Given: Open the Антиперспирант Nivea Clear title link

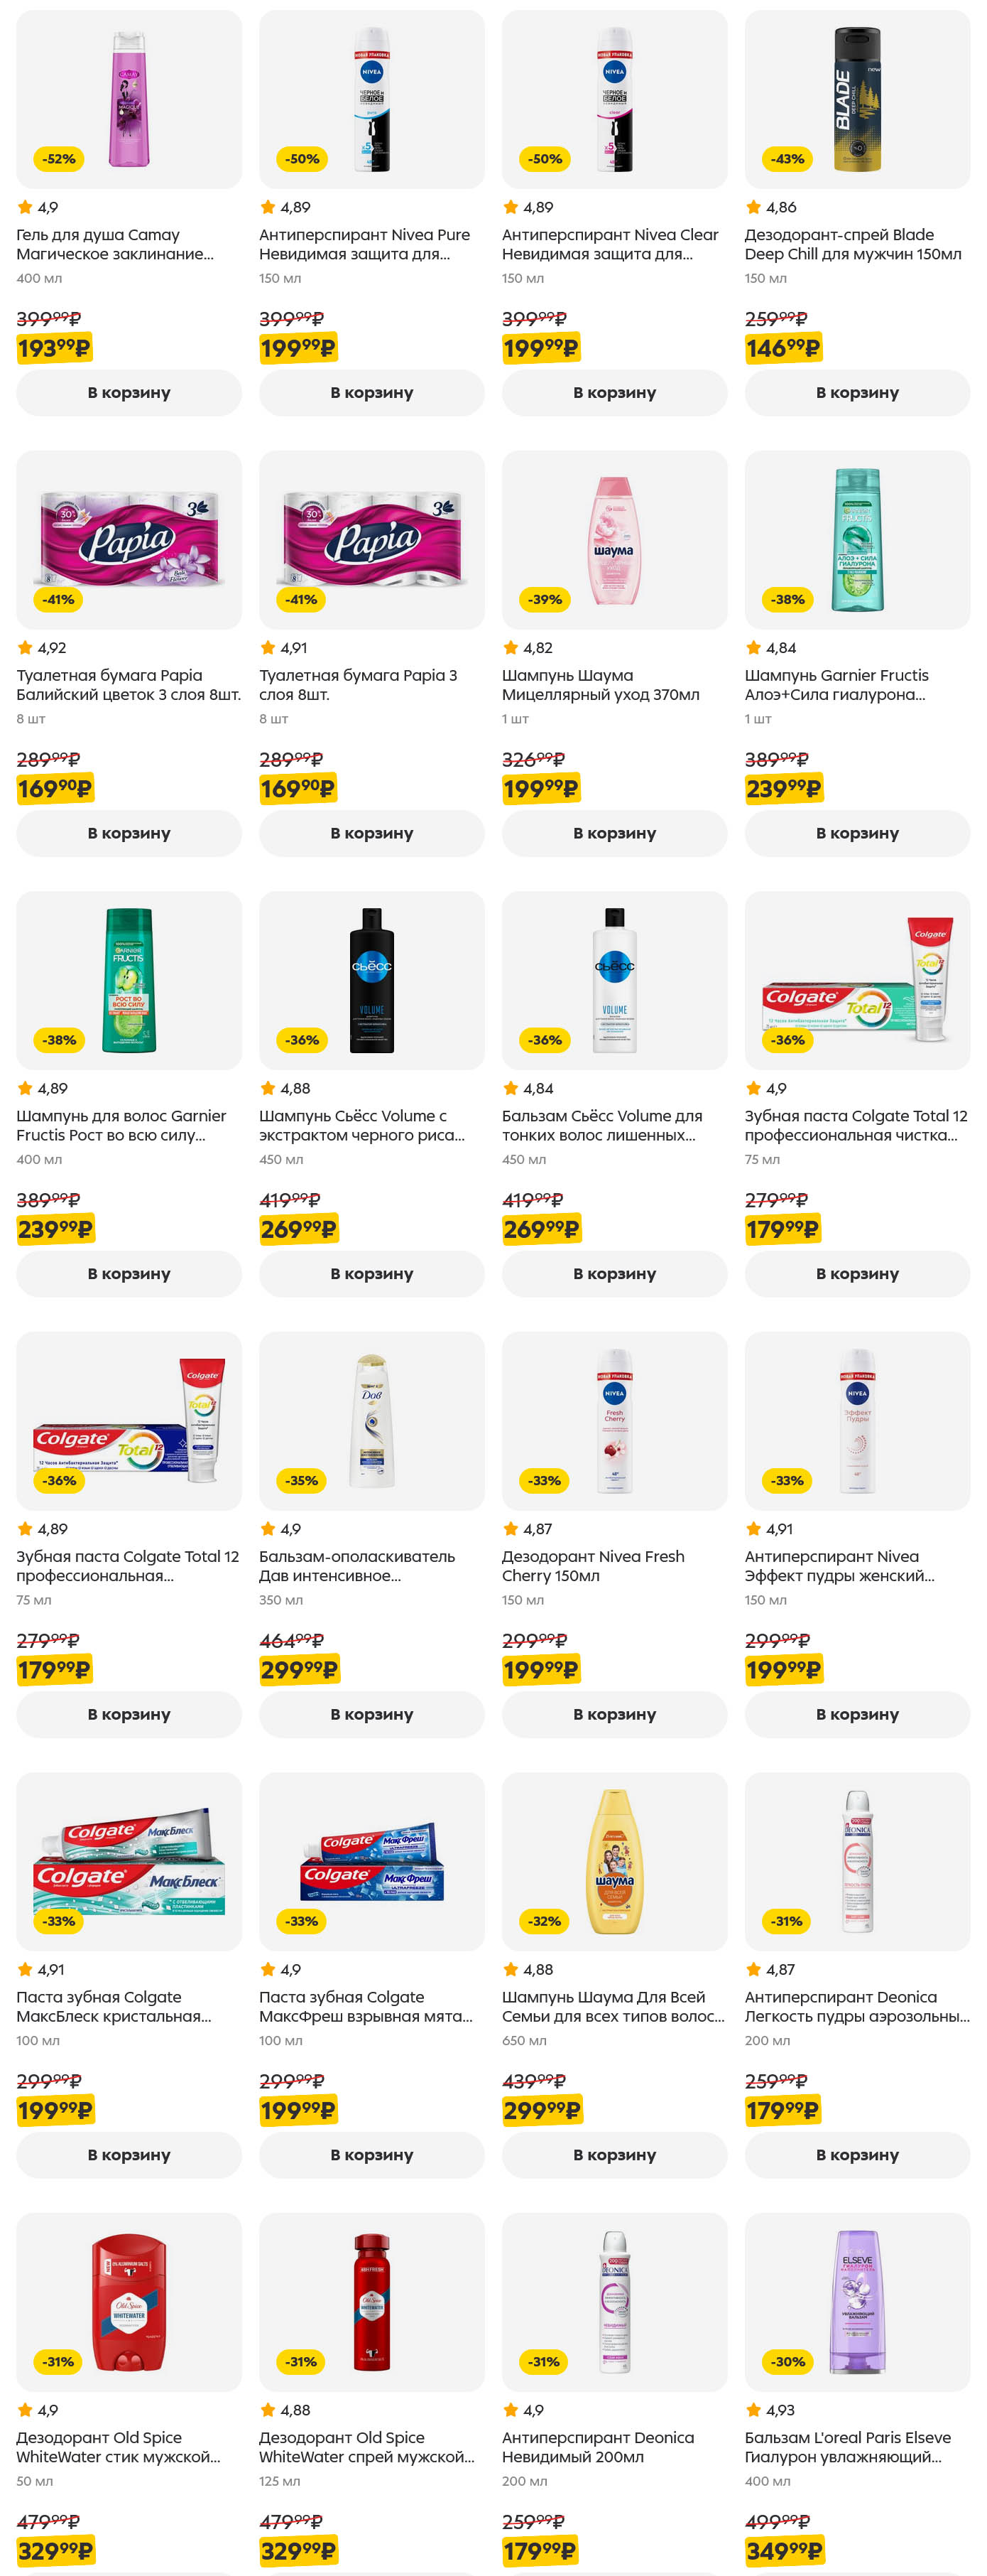Looking at the screenshot, I should (x=609, y=244).
